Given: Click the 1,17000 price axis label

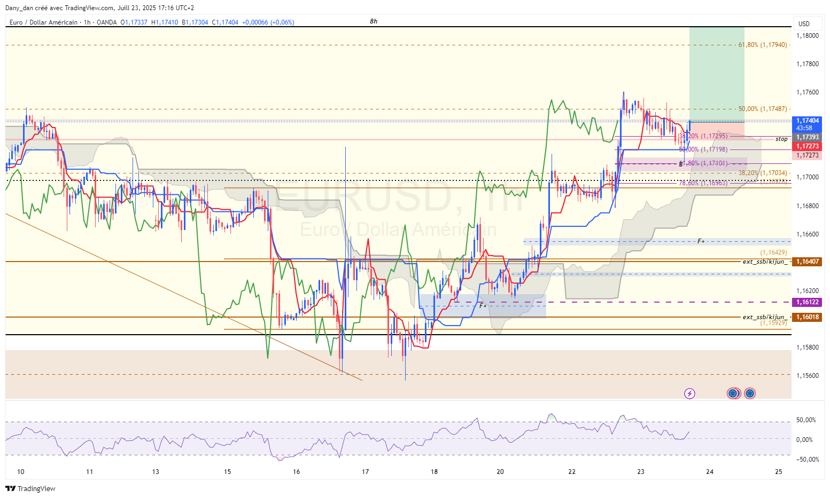Looking at the screenshot, I should (x=808, y=177).
